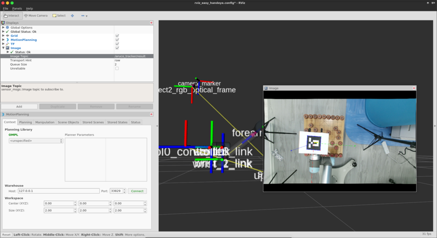Switch to the Scene Objects tab
Screen dimensions: 437x238
68,122
